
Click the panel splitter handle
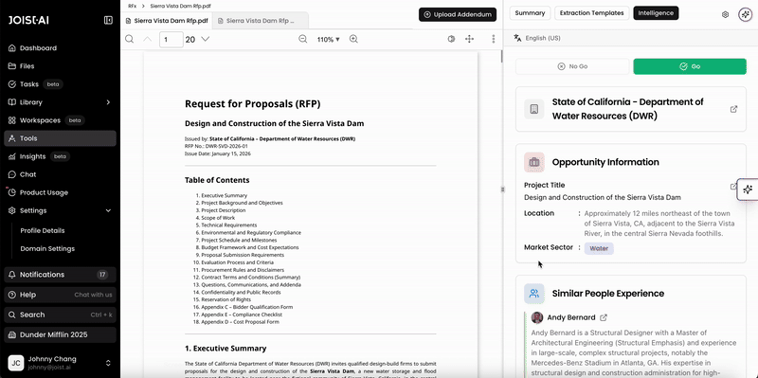pos(503,189)
